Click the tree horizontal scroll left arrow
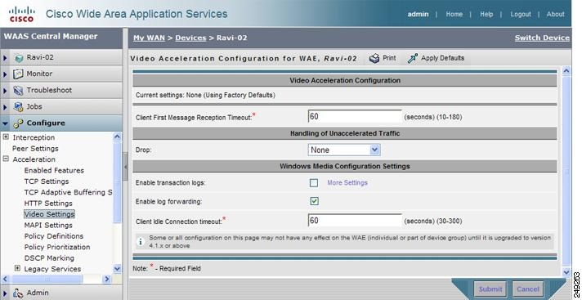Viewport: 582px width, 300px height. [x=6, y=279]
